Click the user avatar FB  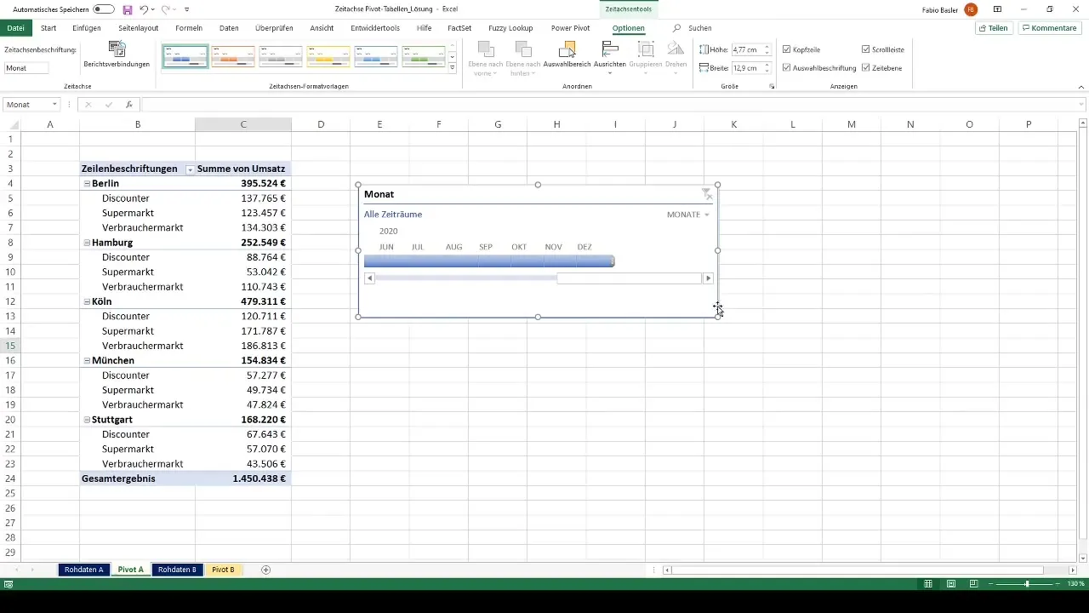971,9
